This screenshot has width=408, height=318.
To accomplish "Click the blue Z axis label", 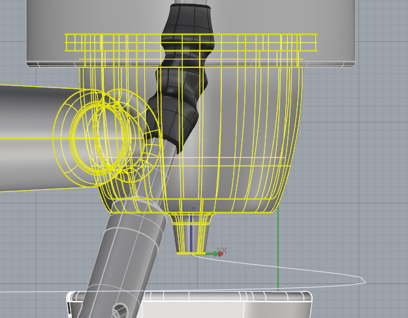I will [x=193, y=210].
